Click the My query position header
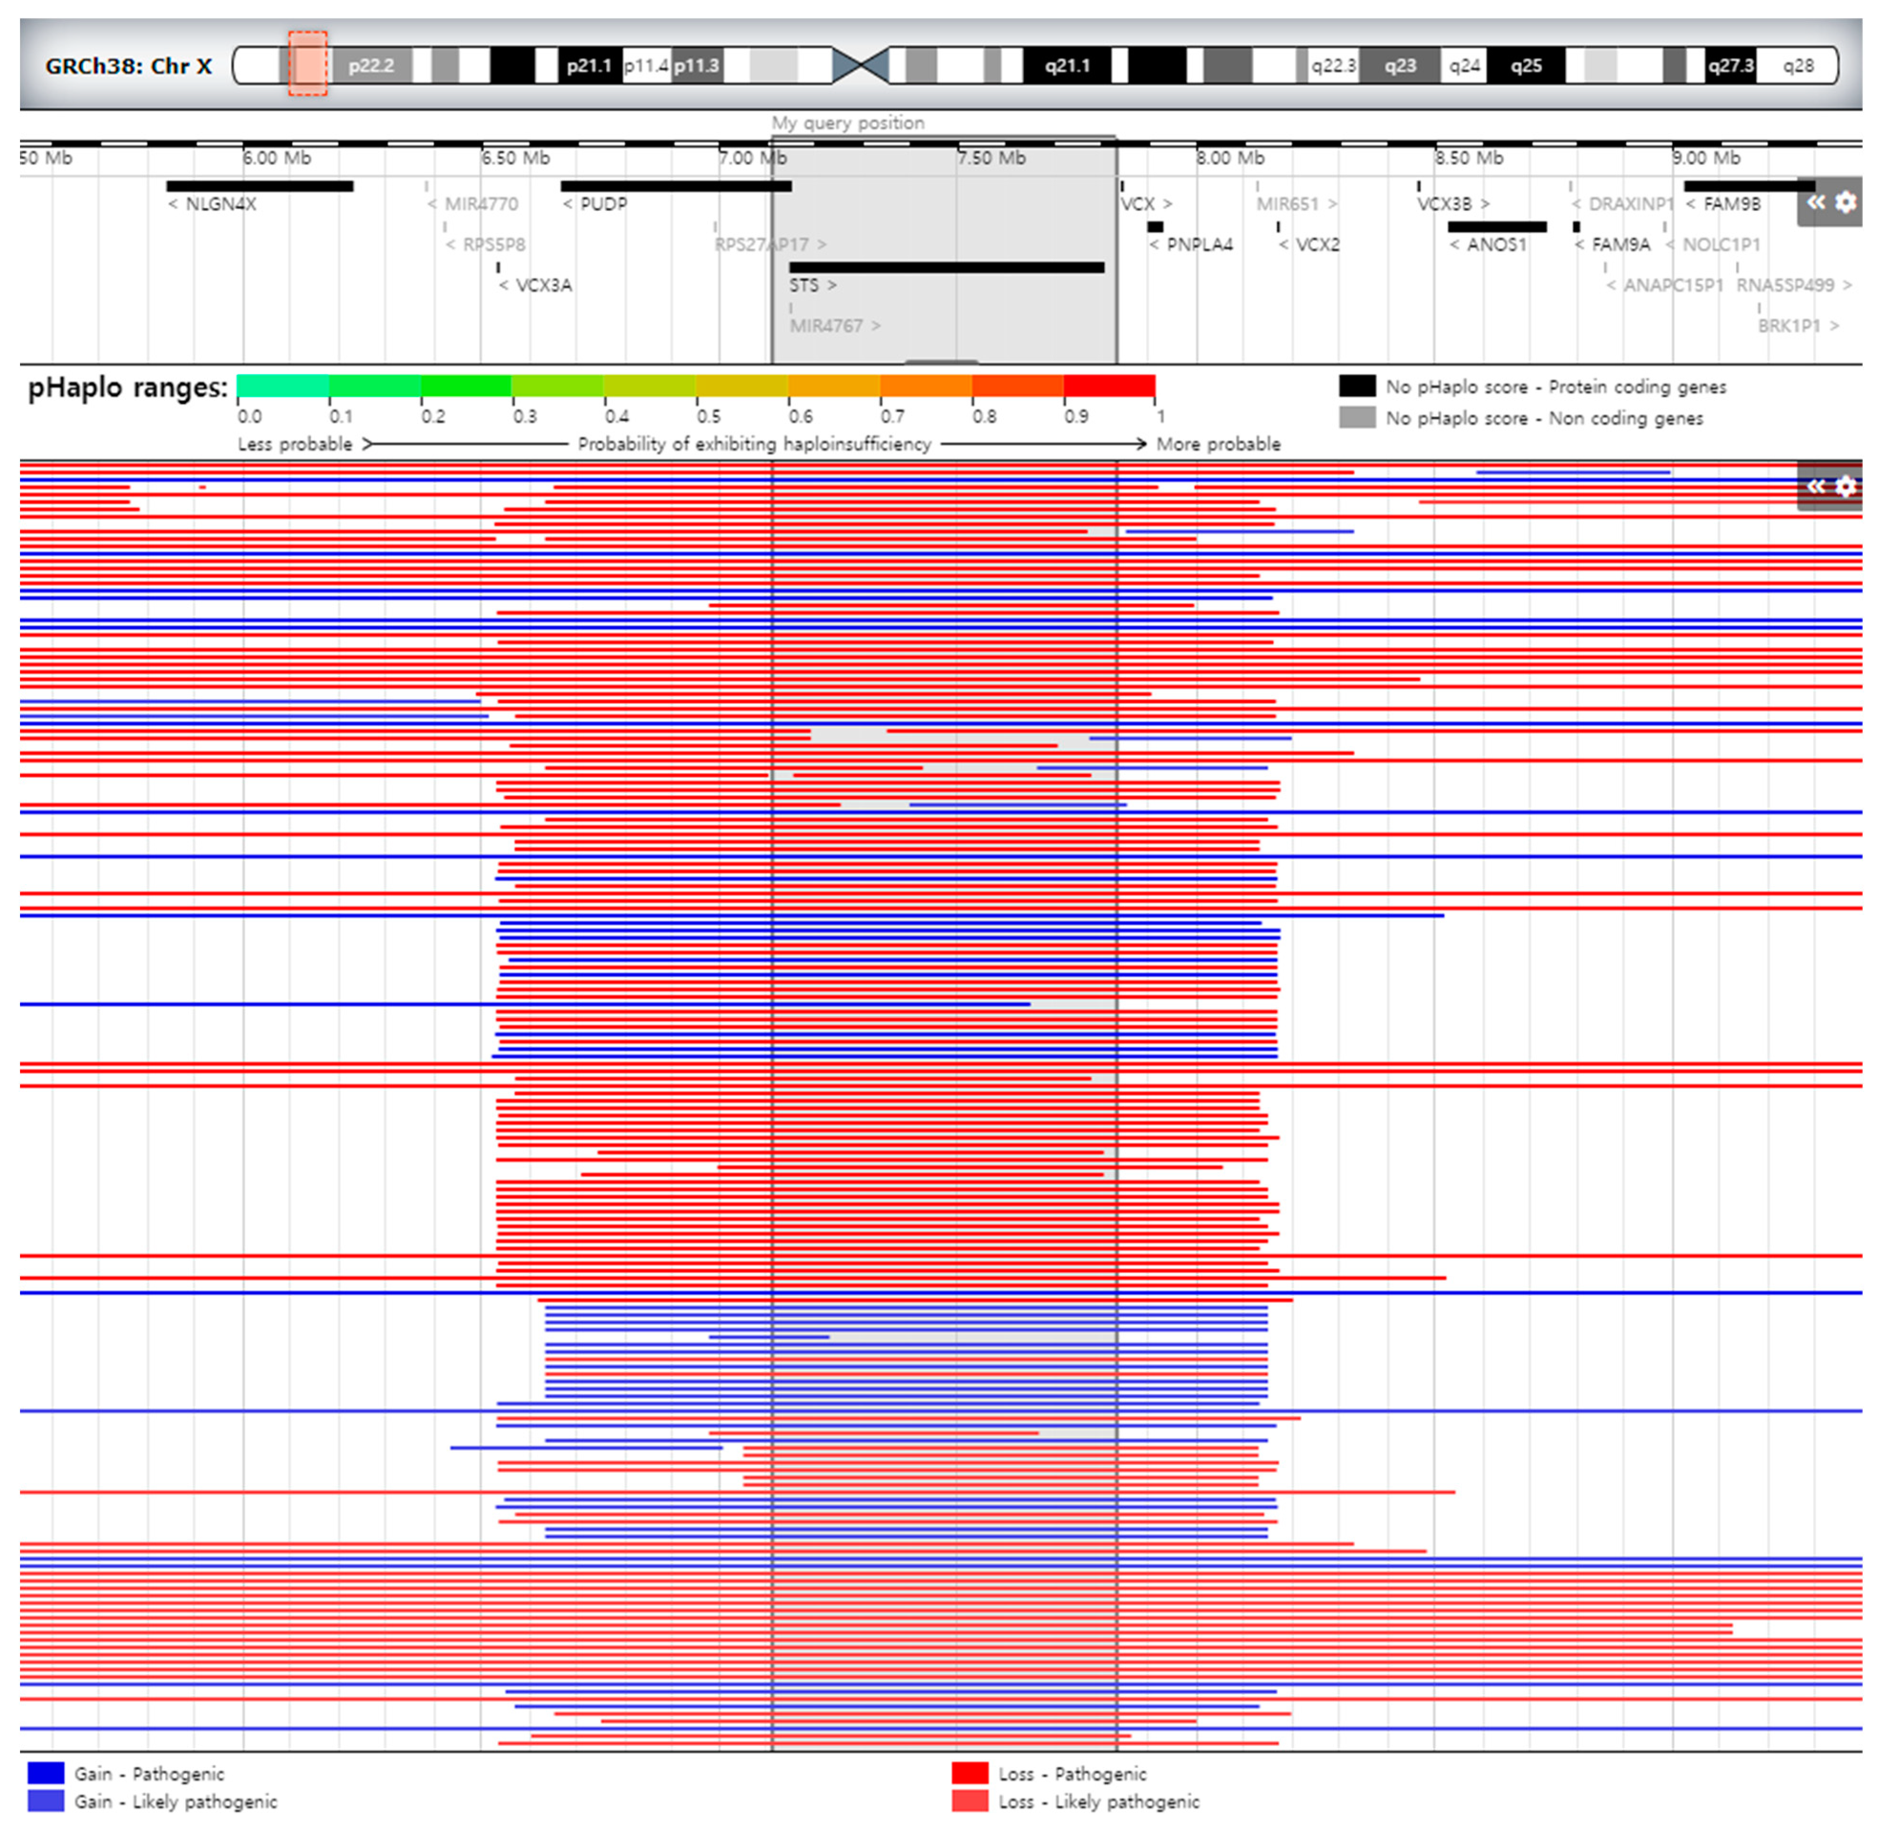 847,123
